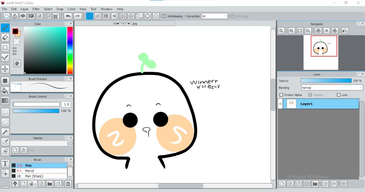
Task: Click the black foreground color swatch
Action: click(x=15, y=31)
